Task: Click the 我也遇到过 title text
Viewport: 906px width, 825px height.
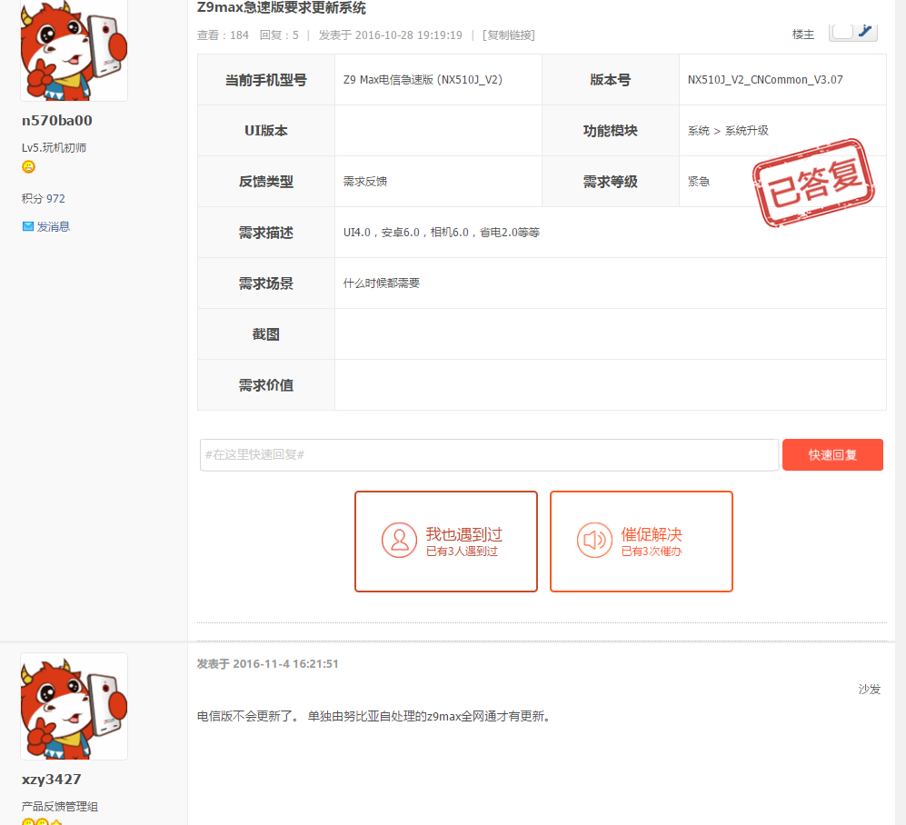Action: coord(464,534)
